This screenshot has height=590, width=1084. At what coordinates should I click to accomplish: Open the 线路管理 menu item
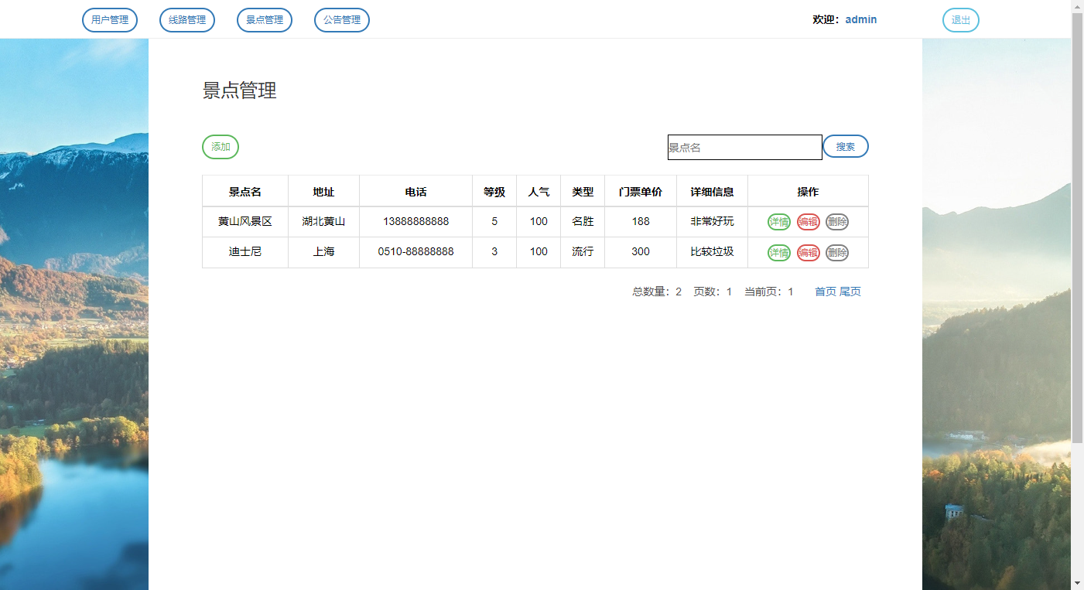187,20
